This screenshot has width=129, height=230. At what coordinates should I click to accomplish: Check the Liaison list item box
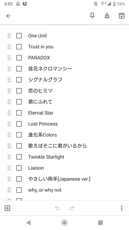(19, 168)
